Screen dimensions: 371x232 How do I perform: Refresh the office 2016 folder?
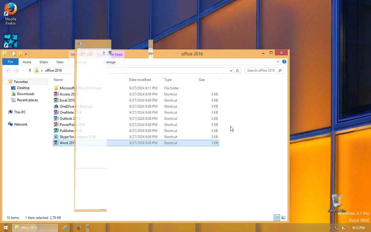237,70
